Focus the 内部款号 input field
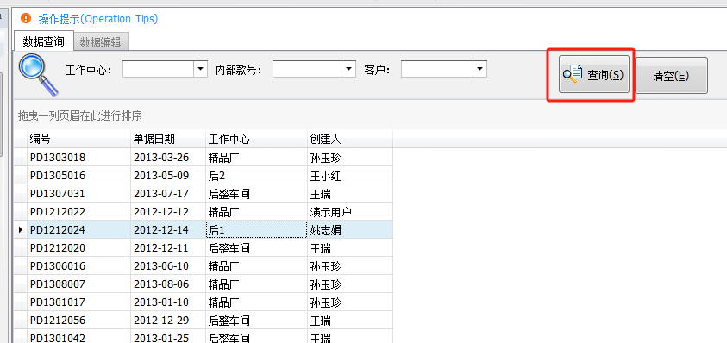Viewport: 727px width, 343px height. point(308,69)
